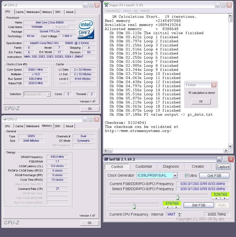Click right arrow under 529/760 value
This screenshot has height=237, width=236.
[225, 199]
